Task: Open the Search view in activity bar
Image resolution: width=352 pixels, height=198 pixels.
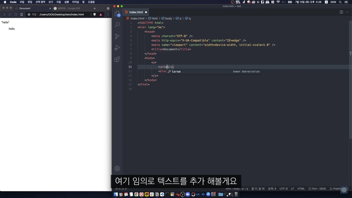Action: pos(117,25)
